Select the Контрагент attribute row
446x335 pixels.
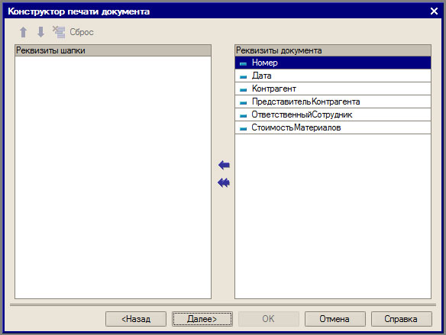(x=333, y=89)
